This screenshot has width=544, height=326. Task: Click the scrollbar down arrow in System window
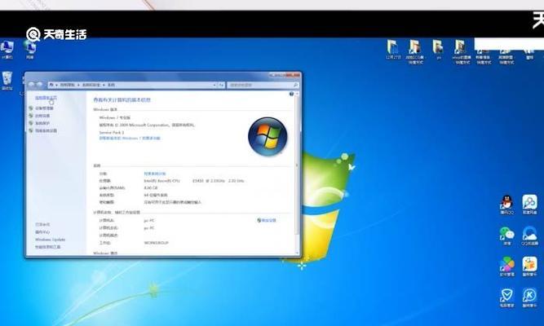coord(297,253)
